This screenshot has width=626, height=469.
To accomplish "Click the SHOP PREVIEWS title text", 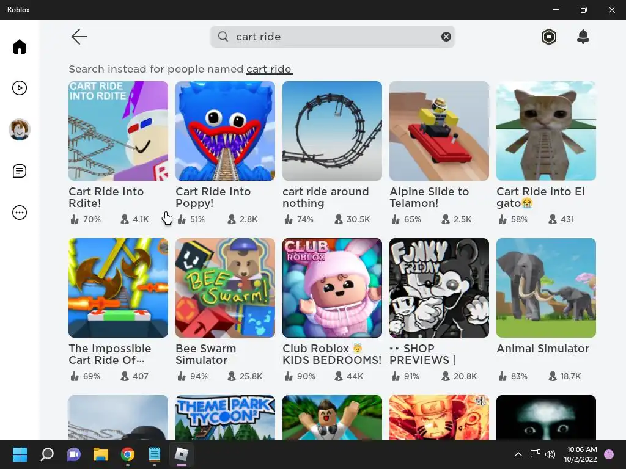I will (422, 354).
